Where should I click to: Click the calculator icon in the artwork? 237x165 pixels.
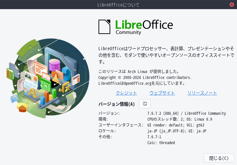tap(76, 80)
